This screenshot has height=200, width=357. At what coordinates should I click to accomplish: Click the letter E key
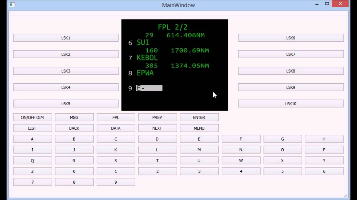[x=199, y=139]
